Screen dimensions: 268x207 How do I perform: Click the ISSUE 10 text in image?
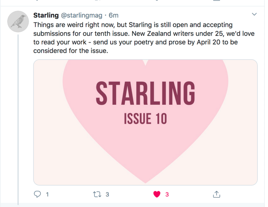[145, 118]
